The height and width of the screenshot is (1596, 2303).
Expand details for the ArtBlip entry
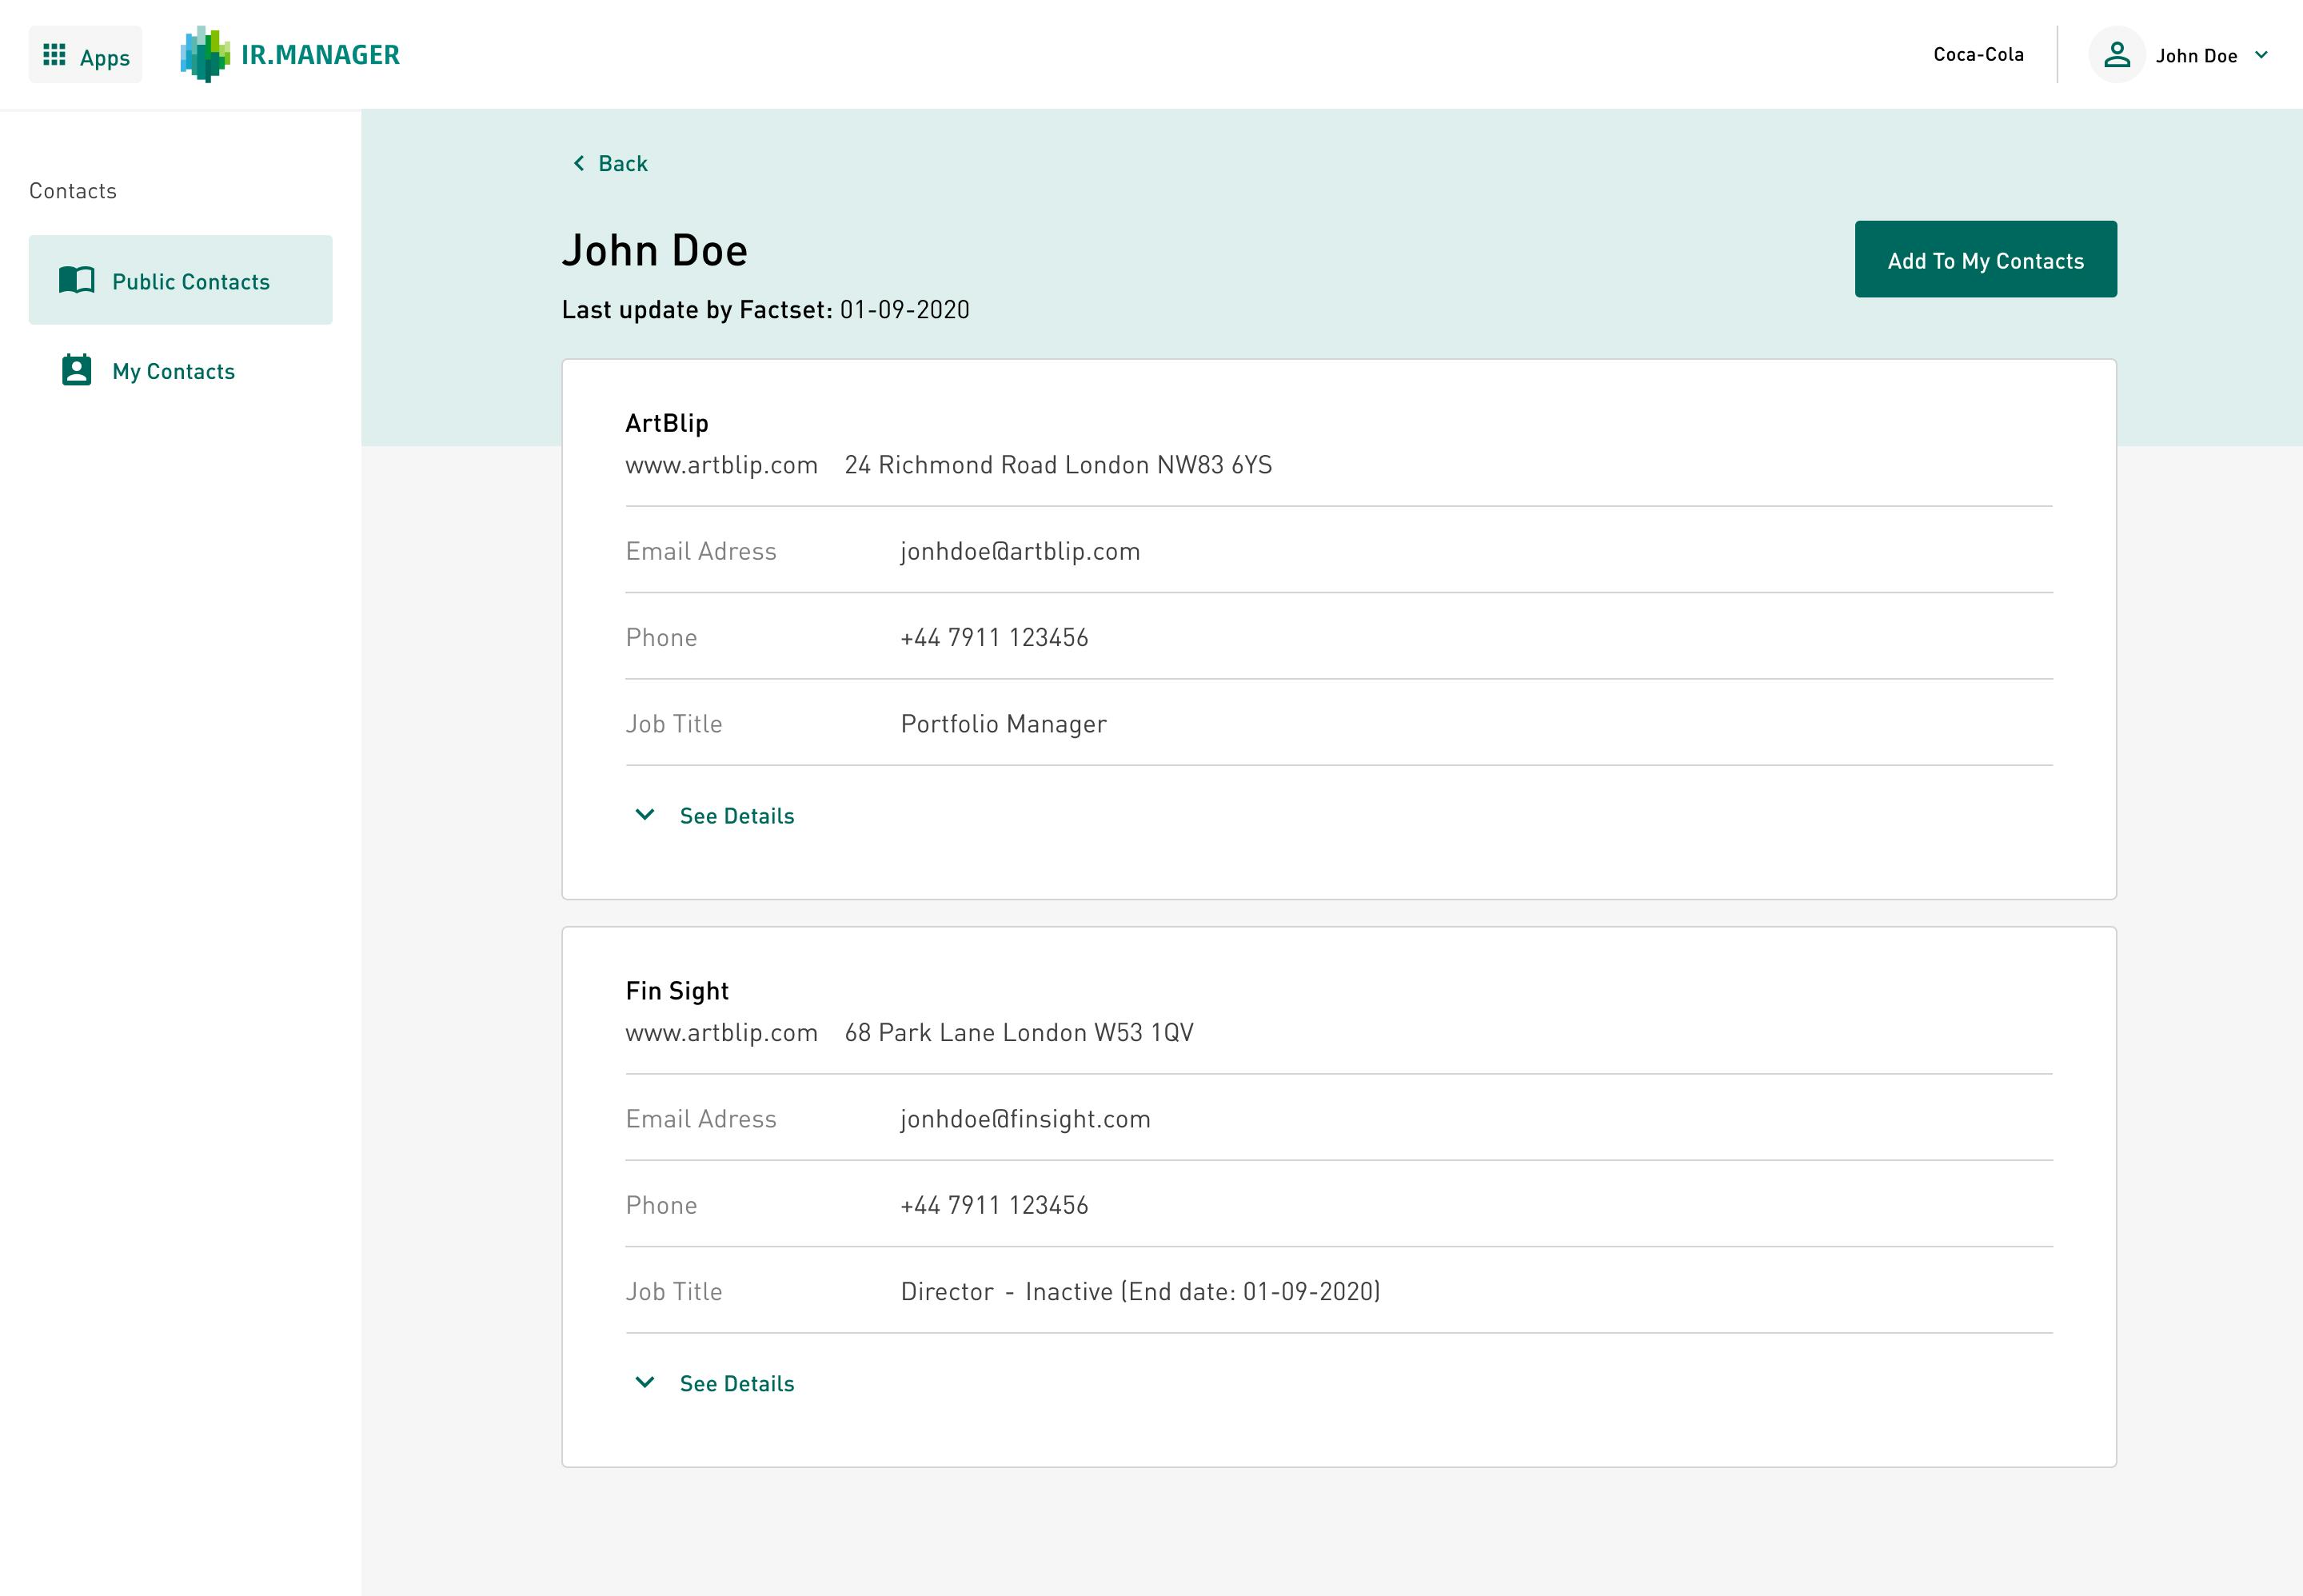tap(736, 815)
